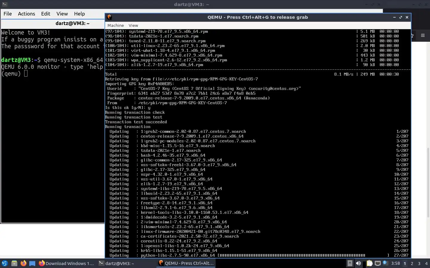Click the linux-firmware-20200421-80 updating row
Image resolution: width=430 pixels, height=268 pixels.
(257, 231)
